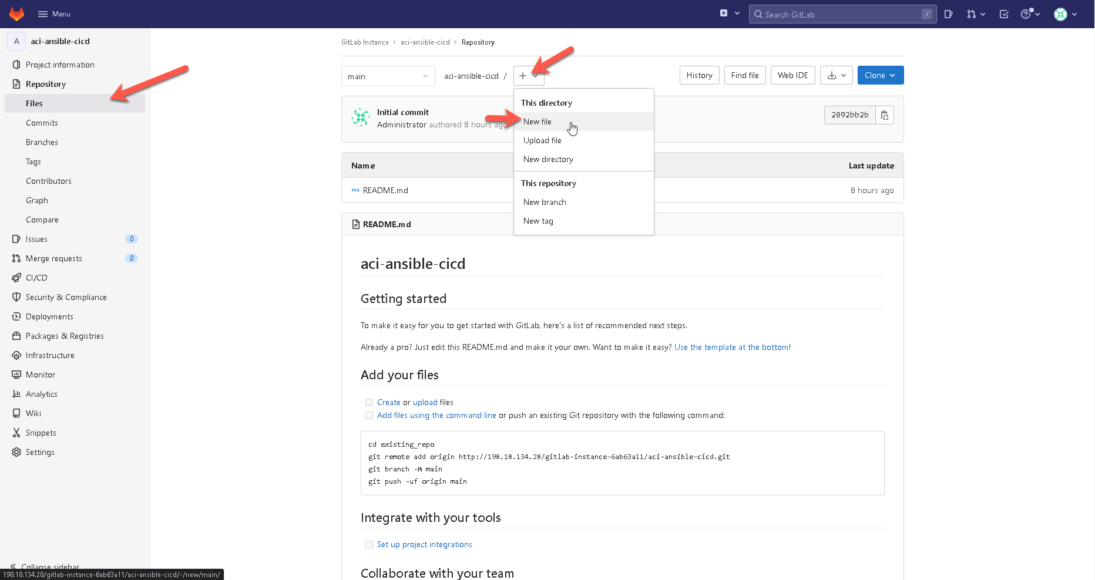1095x580 pixels.
Task: Click the aci-ansible-cicd breadcrumb link
Action: pyautogui.click(x=425, y=42)
